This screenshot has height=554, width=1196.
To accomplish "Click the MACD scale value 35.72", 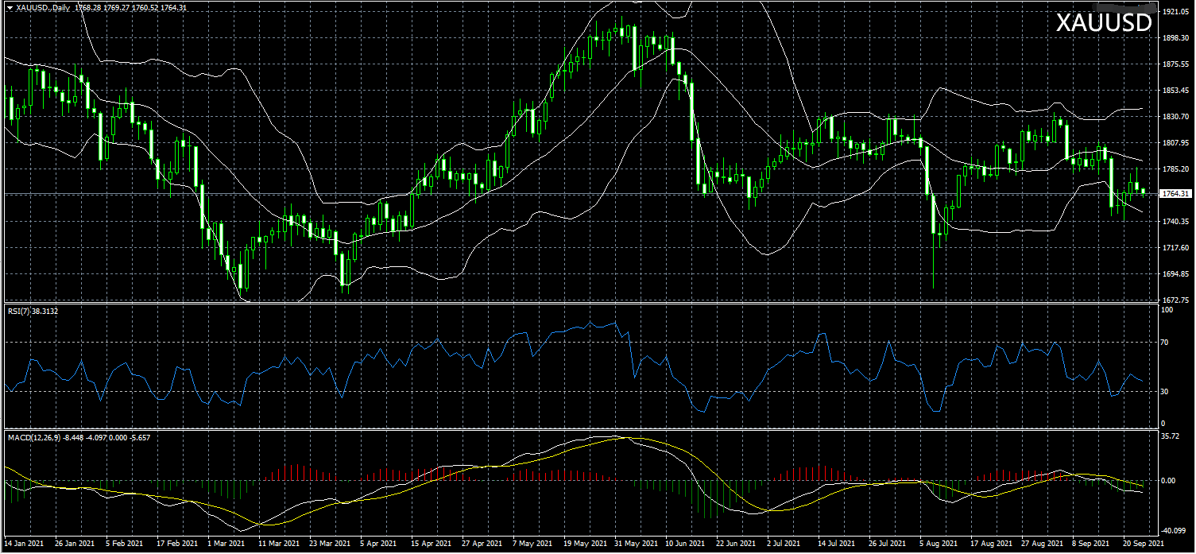I will pyautogui.click(x=1170, y=436).
